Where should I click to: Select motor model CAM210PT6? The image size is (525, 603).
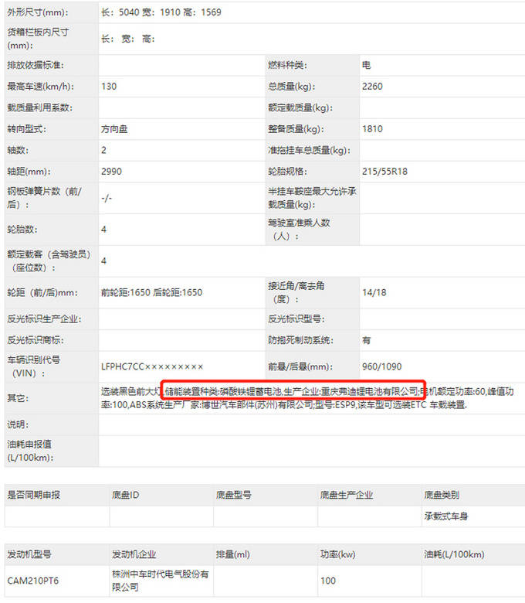pos(33,581)
